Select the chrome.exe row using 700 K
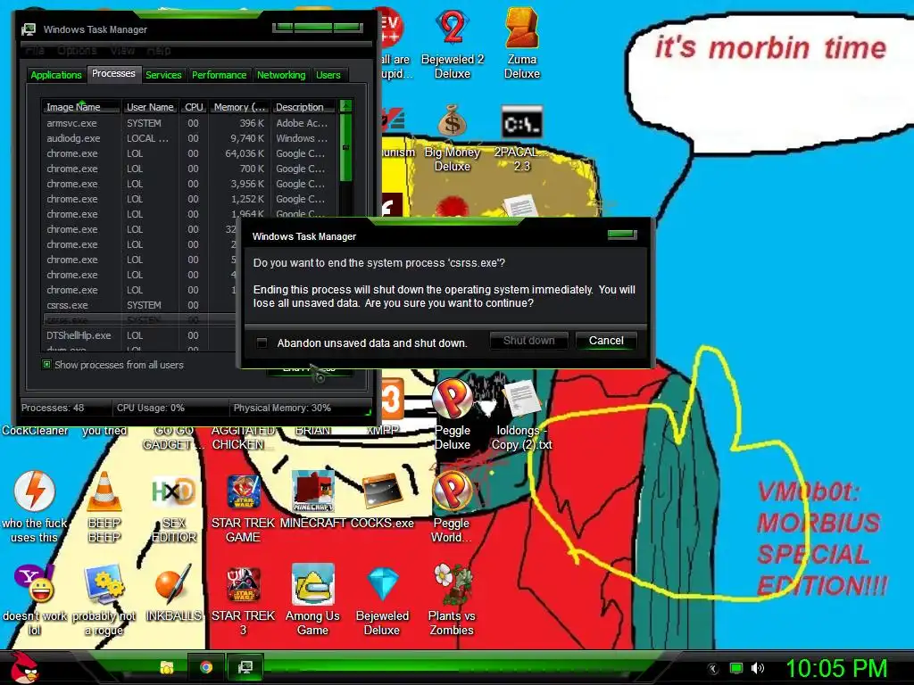914x685 pixels. 189,169
